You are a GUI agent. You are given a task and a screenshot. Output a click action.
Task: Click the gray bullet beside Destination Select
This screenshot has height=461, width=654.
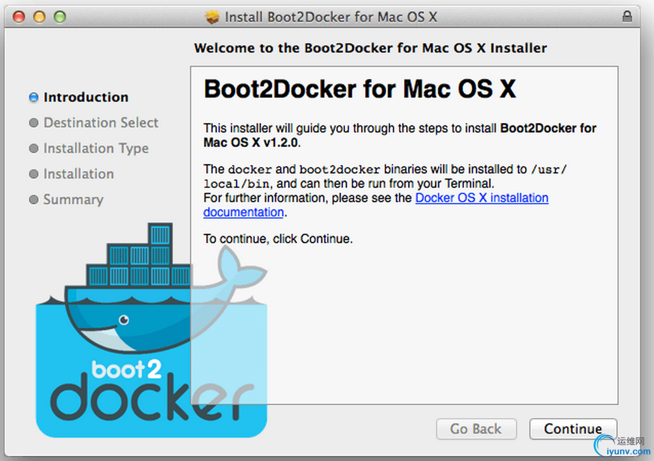(33, 122)
